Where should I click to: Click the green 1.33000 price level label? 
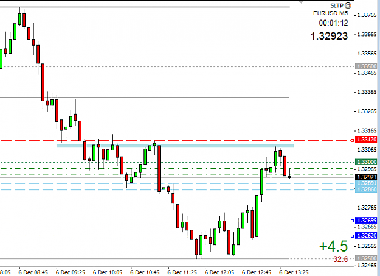(x=367, y=162)
